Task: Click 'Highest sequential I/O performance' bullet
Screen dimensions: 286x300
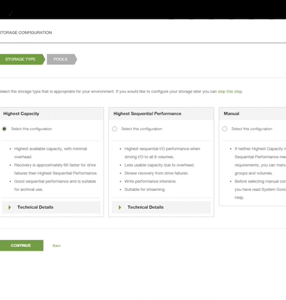Action: coord(162,153)
